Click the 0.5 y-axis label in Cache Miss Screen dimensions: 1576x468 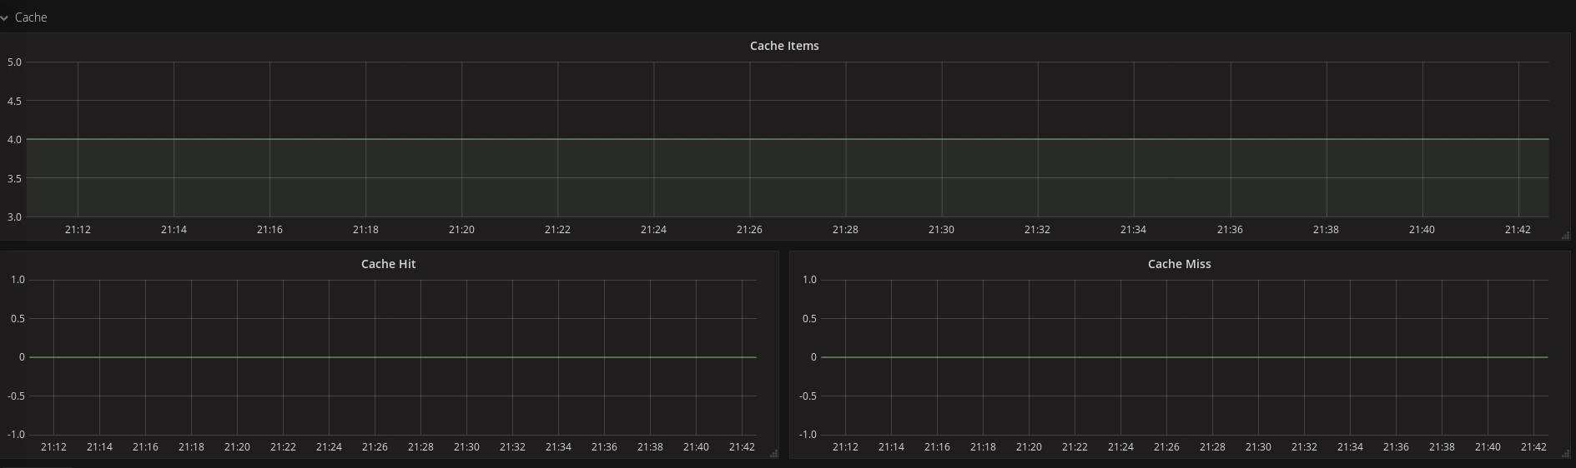click(x=809, y=319)
